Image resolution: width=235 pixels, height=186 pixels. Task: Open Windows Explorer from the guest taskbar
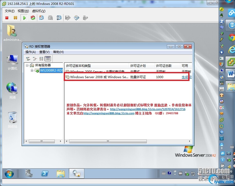(x=61, y=174)
